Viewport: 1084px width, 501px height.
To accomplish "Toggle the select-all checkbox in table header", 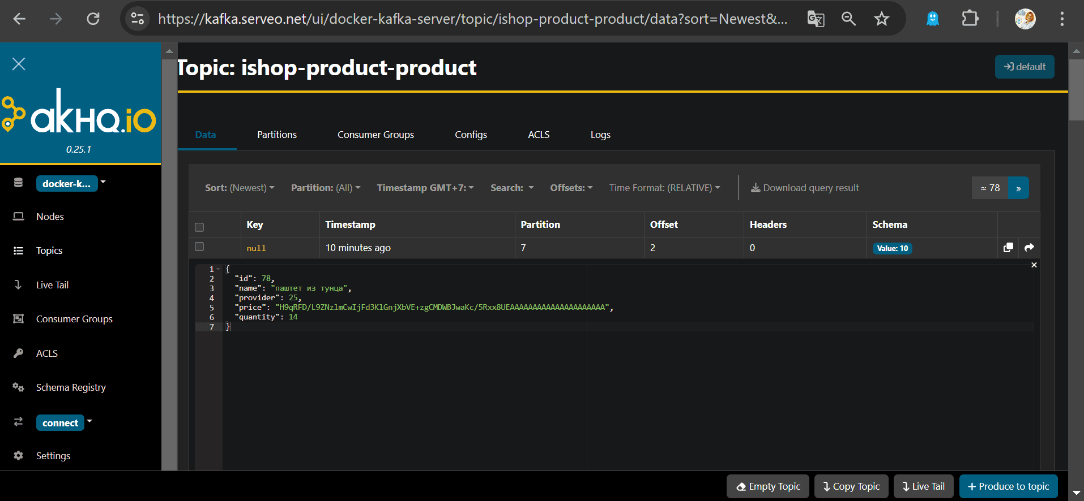I will click(199, 227).
